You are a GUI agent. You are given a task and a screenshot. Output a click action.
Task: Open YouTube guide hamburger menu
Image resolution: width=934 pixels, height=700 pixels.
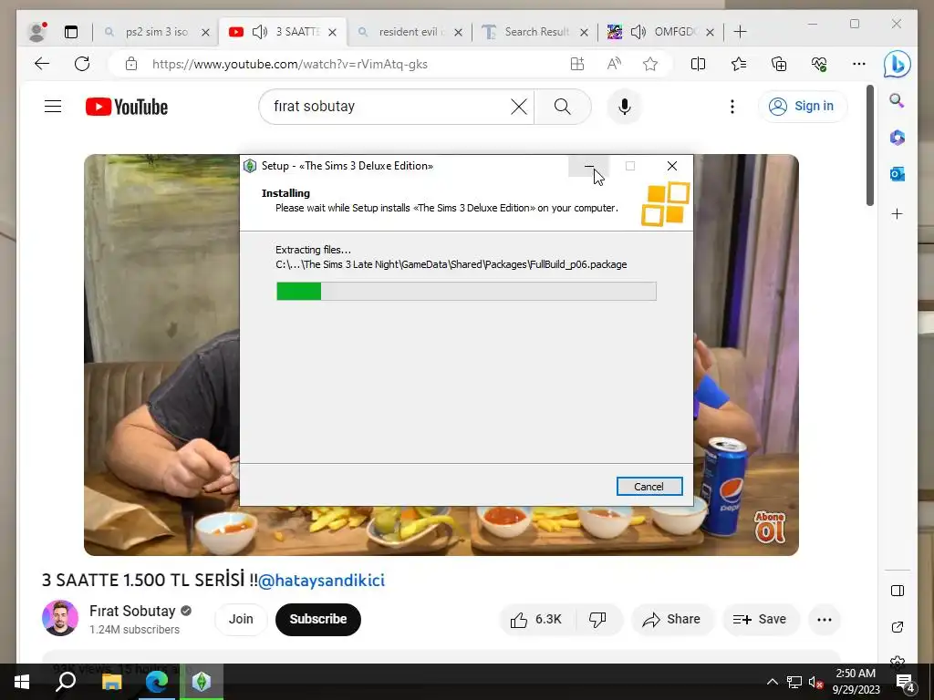coord(53,107)
